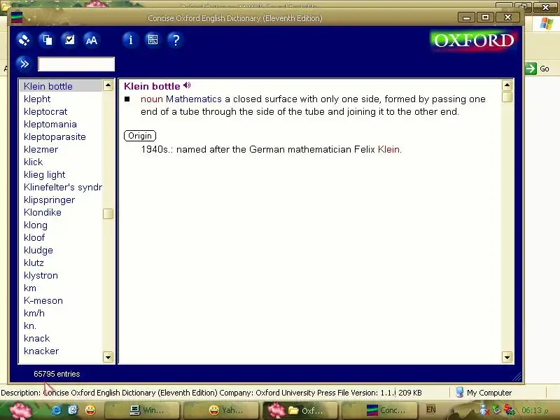Click the definition pane scroll down arrow
Image resolution: width=560 pixels, height=420 pixels.
tap(507, 357)
